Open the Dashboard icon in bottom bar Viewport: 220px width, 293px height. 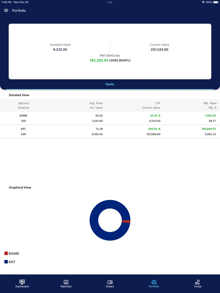(22, 282)
